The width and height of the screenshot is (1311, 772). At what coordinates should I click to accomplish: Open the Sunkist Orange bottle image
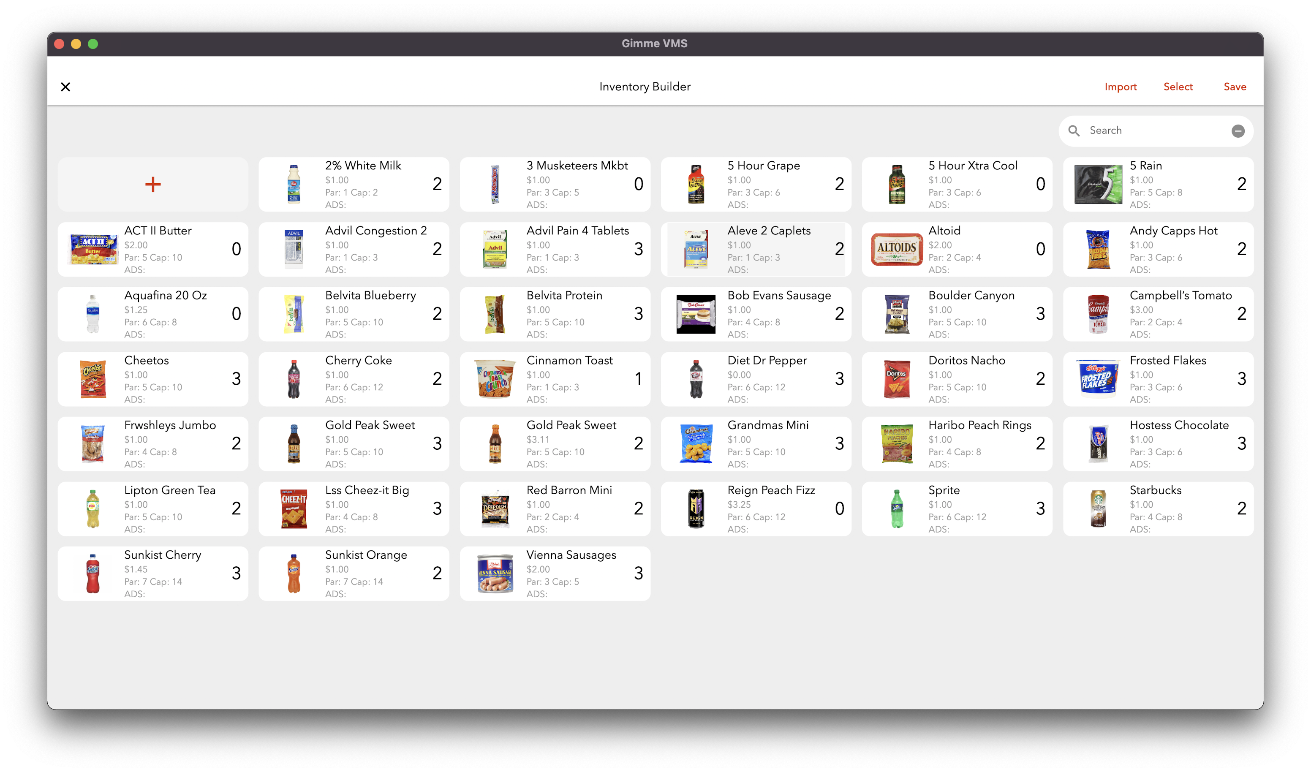tap(294, 573)
